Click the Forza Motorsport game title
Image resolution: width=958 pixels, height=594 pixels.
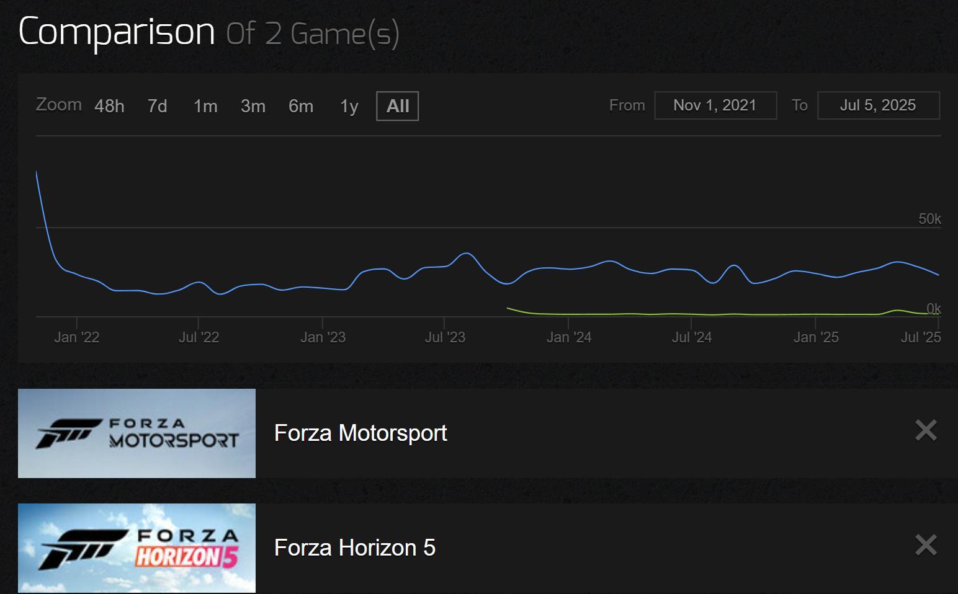(360, 433)
